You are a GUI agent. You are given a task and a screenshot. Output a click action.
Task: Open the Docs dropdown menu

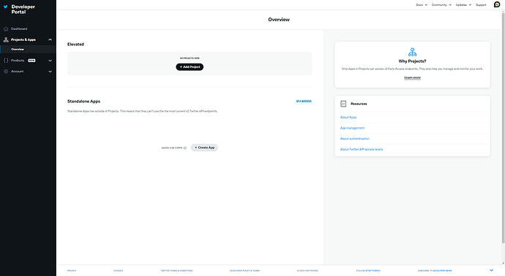click(x=422, y=5)
